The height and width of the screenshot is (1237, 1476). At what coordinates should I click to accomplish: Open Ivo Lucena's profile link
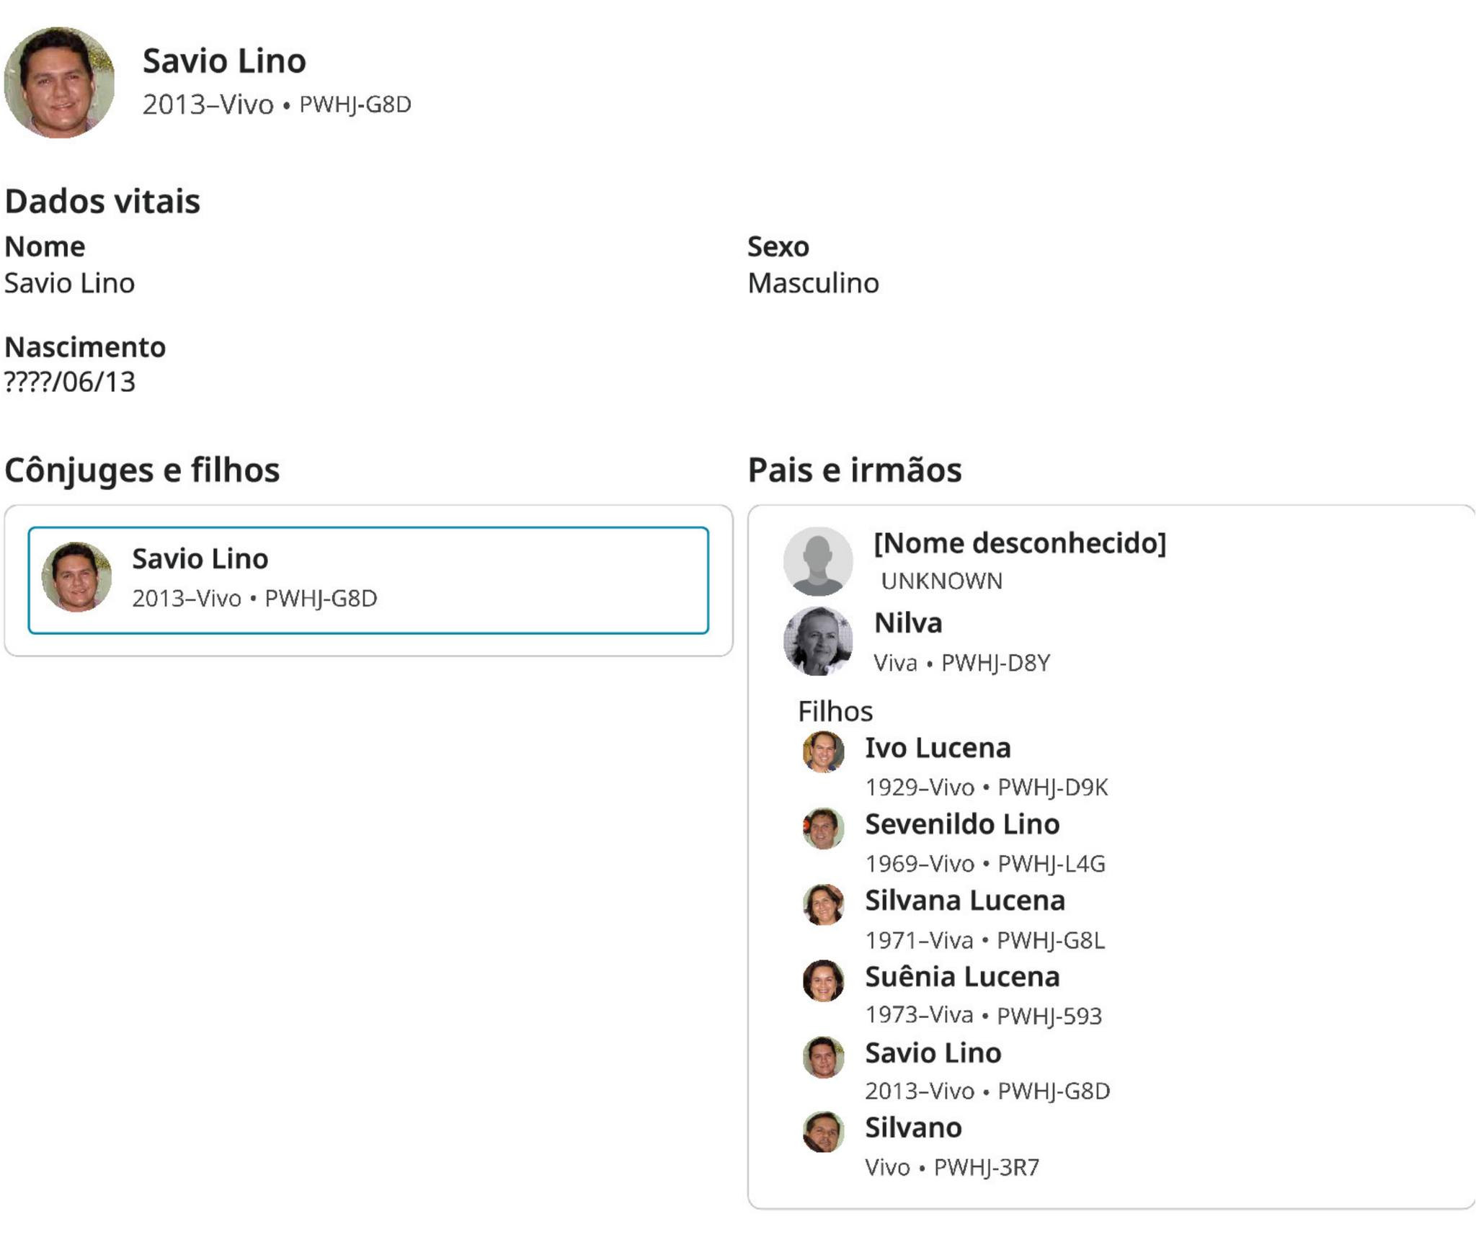[x=938, y=748]
